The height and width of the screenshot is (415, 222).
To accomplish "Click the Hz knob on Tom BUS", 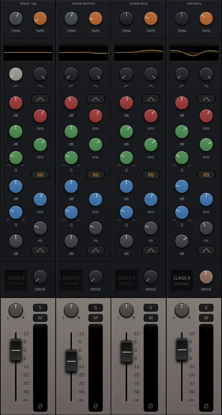I will (x=206, y=228).
